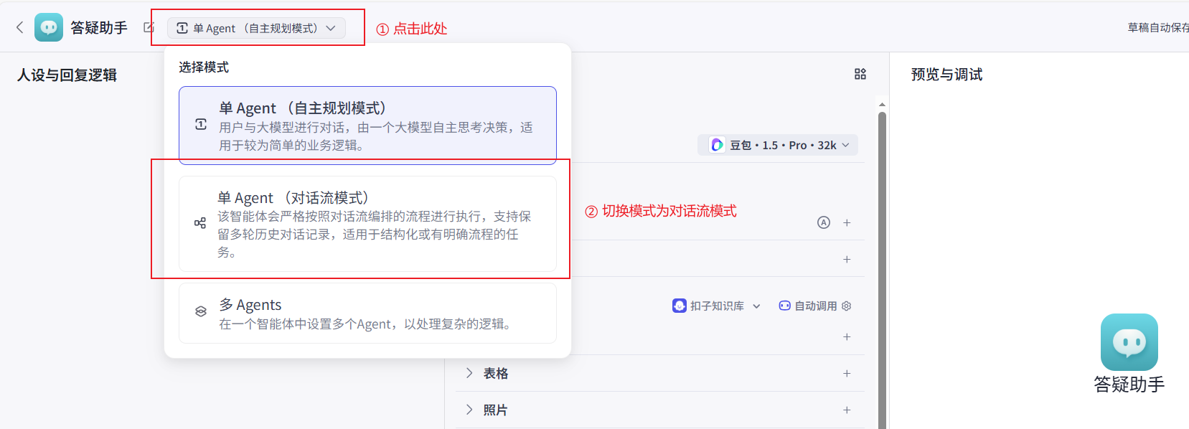1189x429 pixels.
Task: Select 多 Agents mode option
Action: 367,313
